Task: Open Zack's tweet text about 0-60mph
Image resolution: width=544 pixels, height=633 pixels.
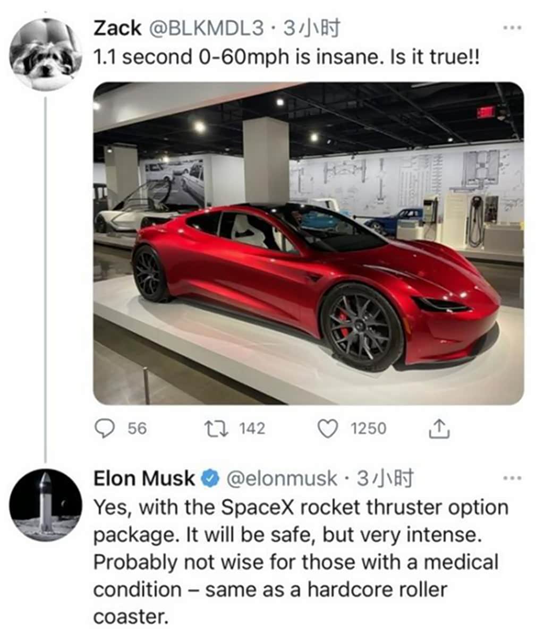Action: pos(286,56)
